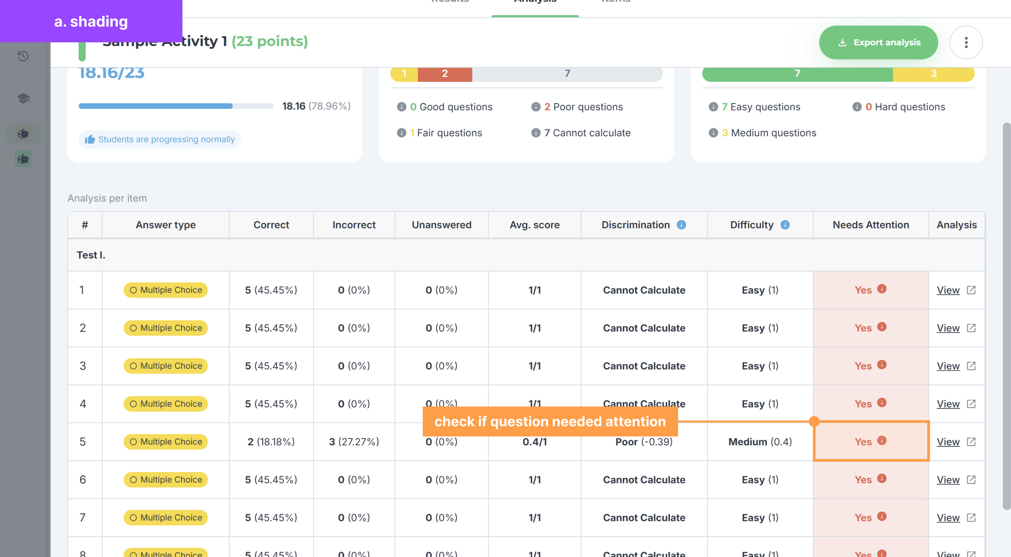Click the Export analysis button
Image resolution: width=1011 pixels, height=557 pixels.
pyautogui.click(x=878, y=43)
